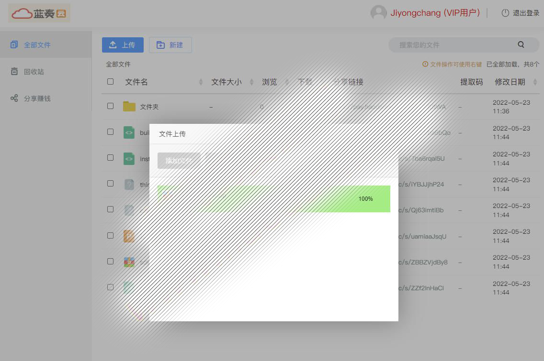The width and height of the screenshot is (544, 361).
Task: Click the 新建 new folder button
Action: (x=170, y=45)
